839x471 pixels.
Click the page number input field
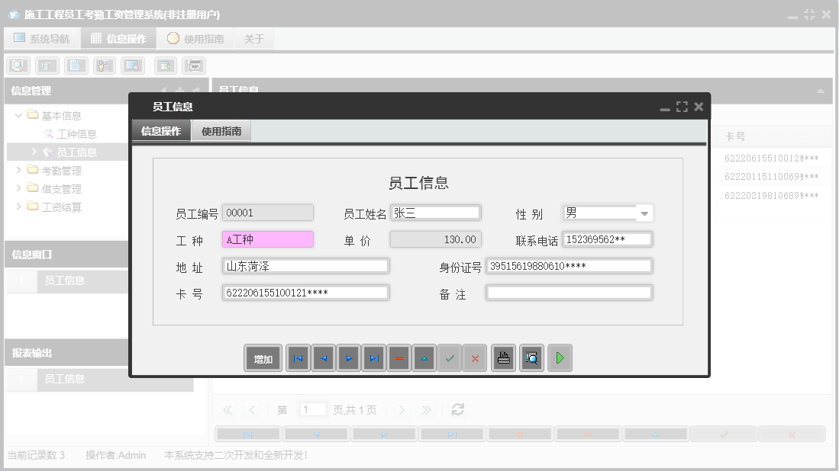(312, 409)
